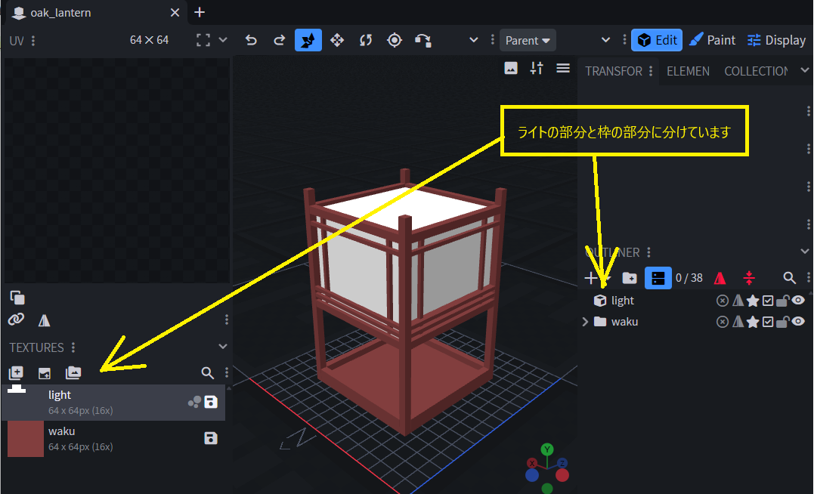814x494 pixels.
Task: Open Textures panel options dots
Action: [x=73, y=347]
